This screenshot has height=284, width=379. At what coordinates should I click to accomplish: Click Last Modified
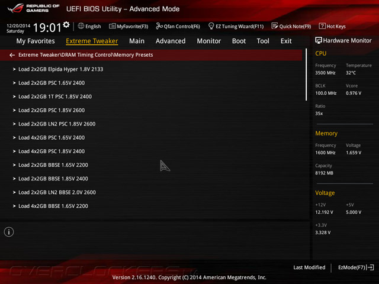pyautogui.click(x=309, y=267)
